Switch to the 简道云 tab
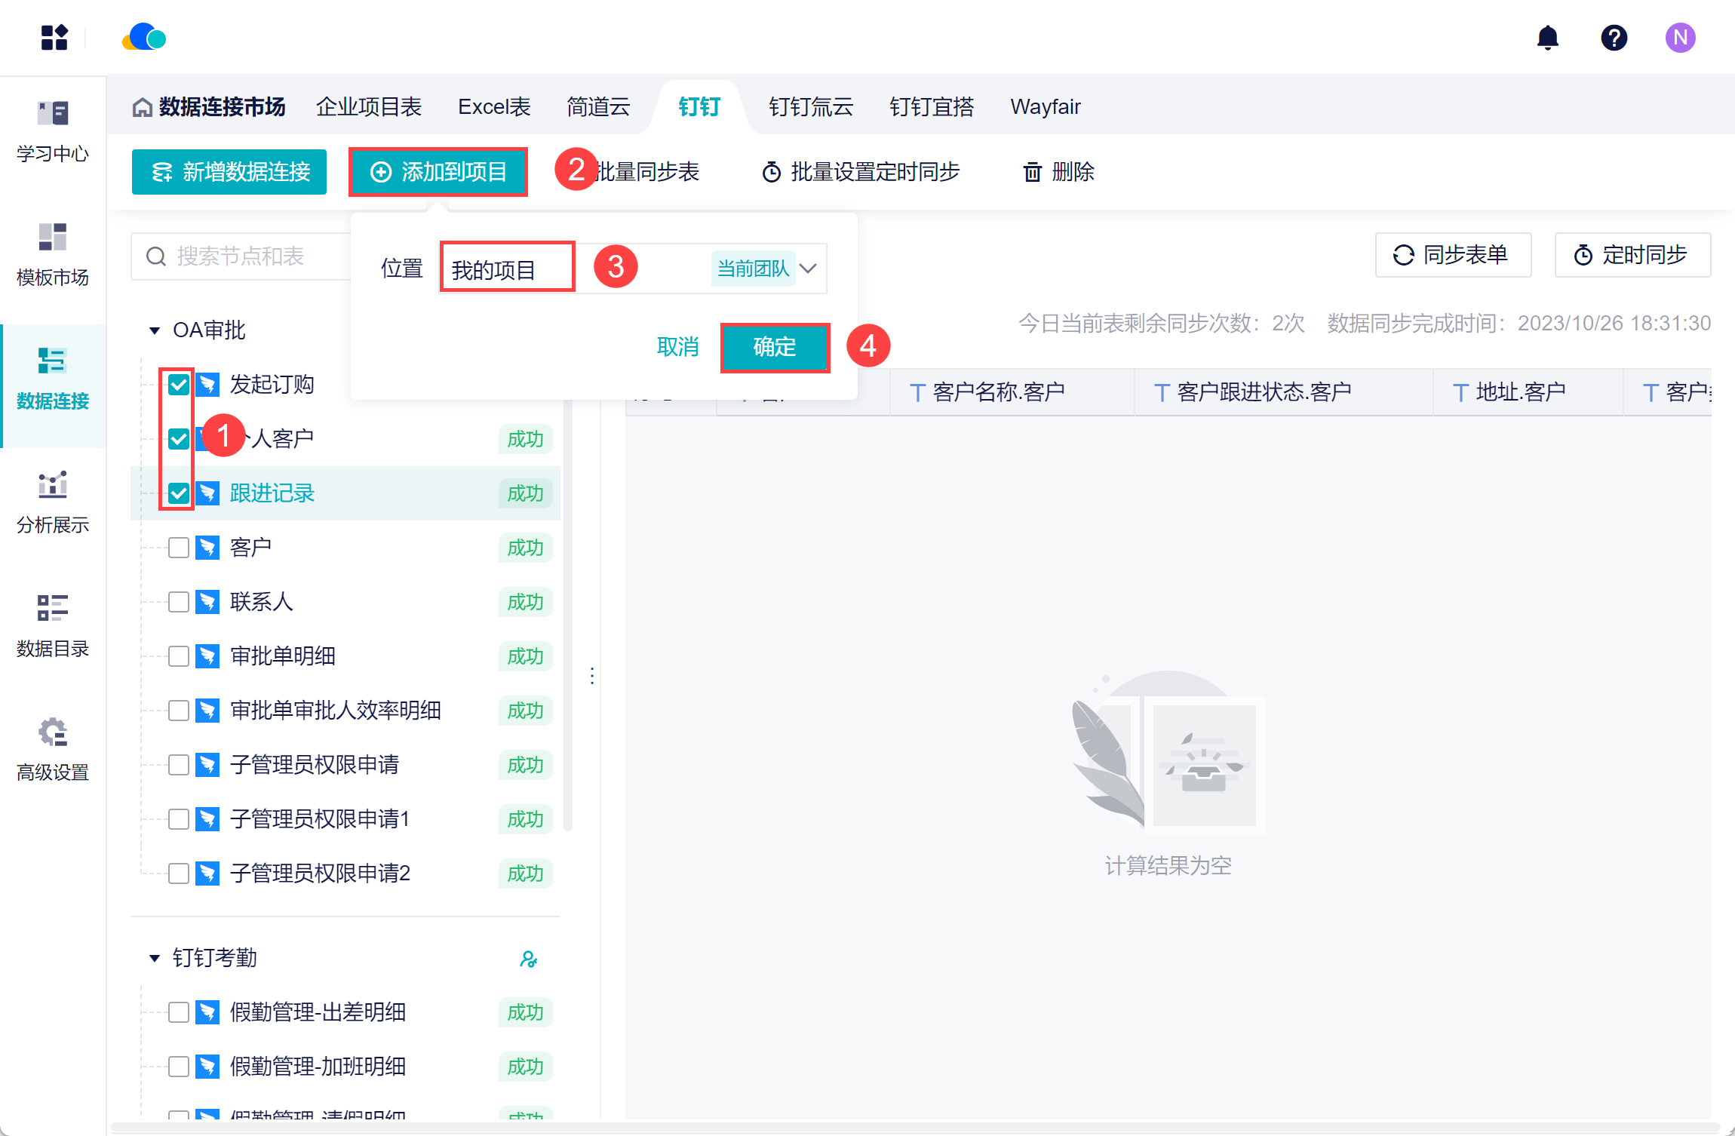 [x=597, y=107]
